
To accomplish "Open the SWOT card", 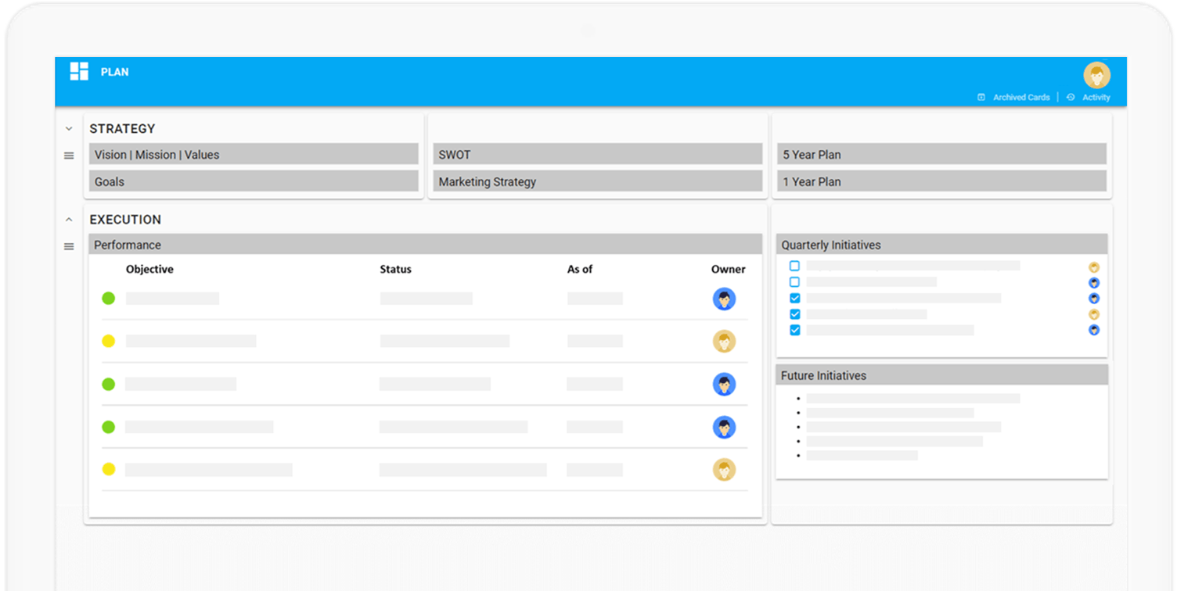I will 598,154.
